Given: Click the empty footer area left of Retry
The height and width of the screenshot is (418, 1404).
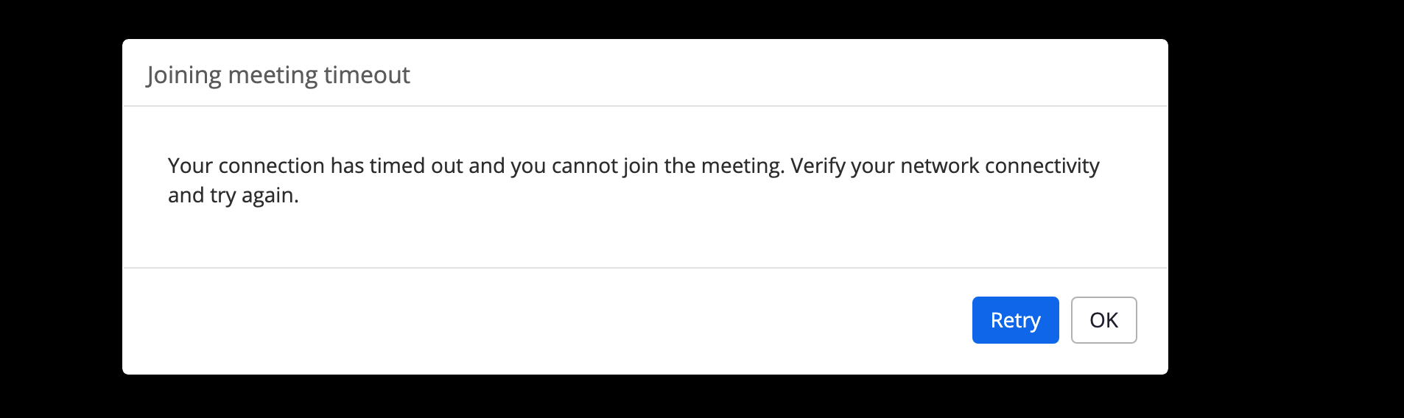Looking at the screenshot, I should click(x=545, y=321).
